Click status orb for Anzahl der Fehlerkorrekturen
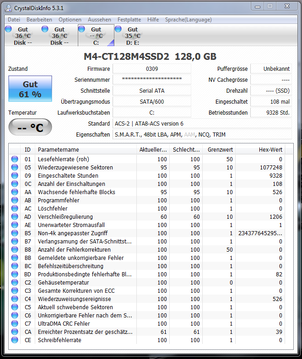302x359 pixels. tap(15, 249)
